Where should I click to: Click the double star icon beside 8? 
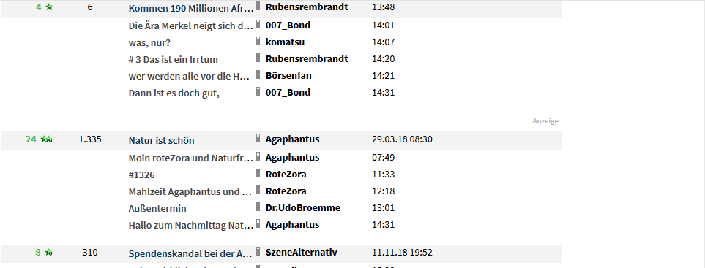click(48, 253)
